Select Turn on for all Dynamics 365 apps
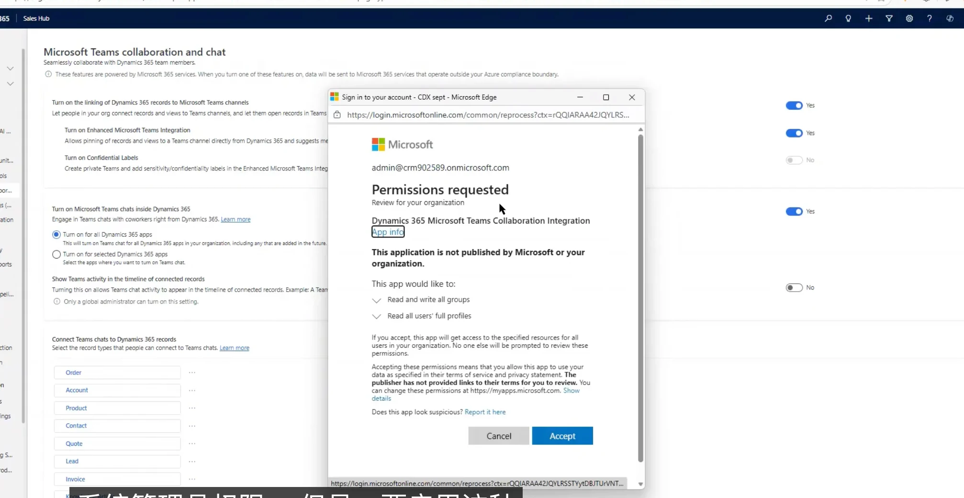964x498 pixels. tap(56, 235)
